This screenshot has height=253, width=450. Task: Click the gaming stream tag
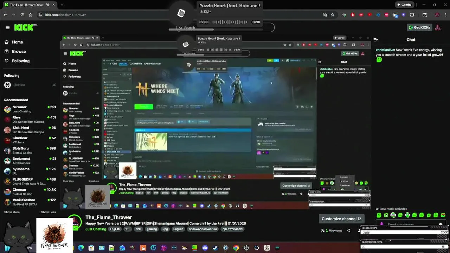pyautogui.click(x=152, y=229)
